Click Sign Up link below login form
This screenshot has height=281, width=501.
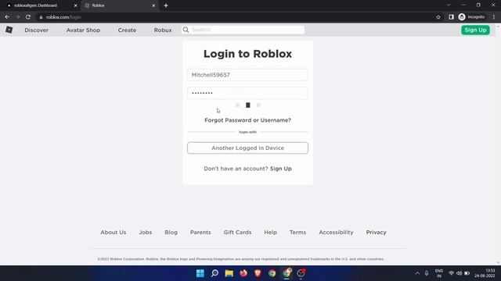click(x=280, y=169)
